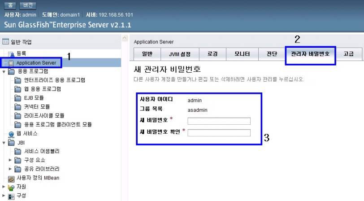The image size is (364, 201).
Task: Expand the 구성 tree node
Action: coord(4,196)
